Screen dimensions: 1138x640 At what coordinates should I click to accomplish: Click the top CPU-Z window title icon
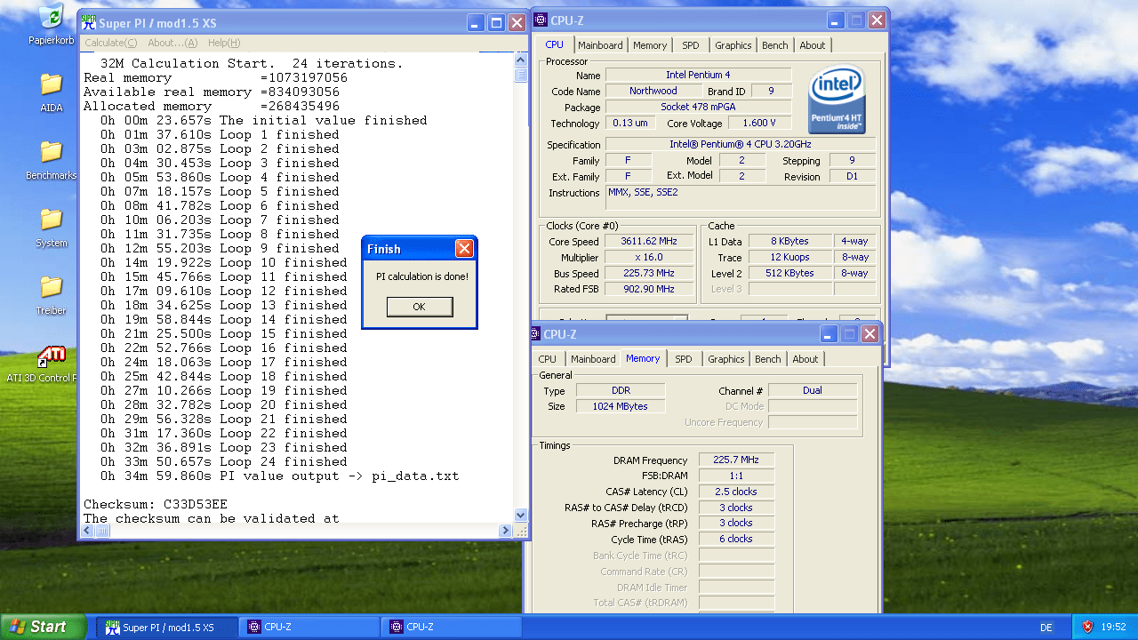tap(540, 20)
